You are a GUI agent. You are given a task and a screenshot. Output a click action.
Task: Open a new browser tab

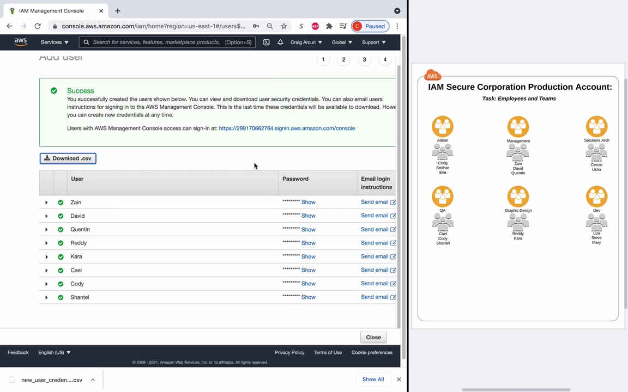pyautogui.click(x=117, y=11)
